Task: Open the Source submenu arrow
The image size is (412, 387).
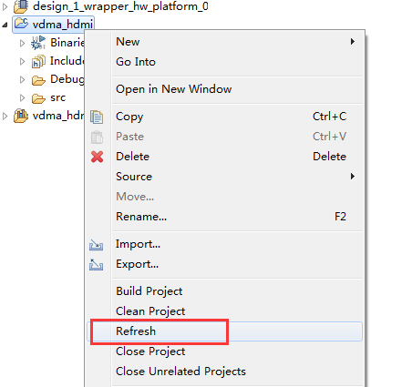Action: click(x=353, y=177)
